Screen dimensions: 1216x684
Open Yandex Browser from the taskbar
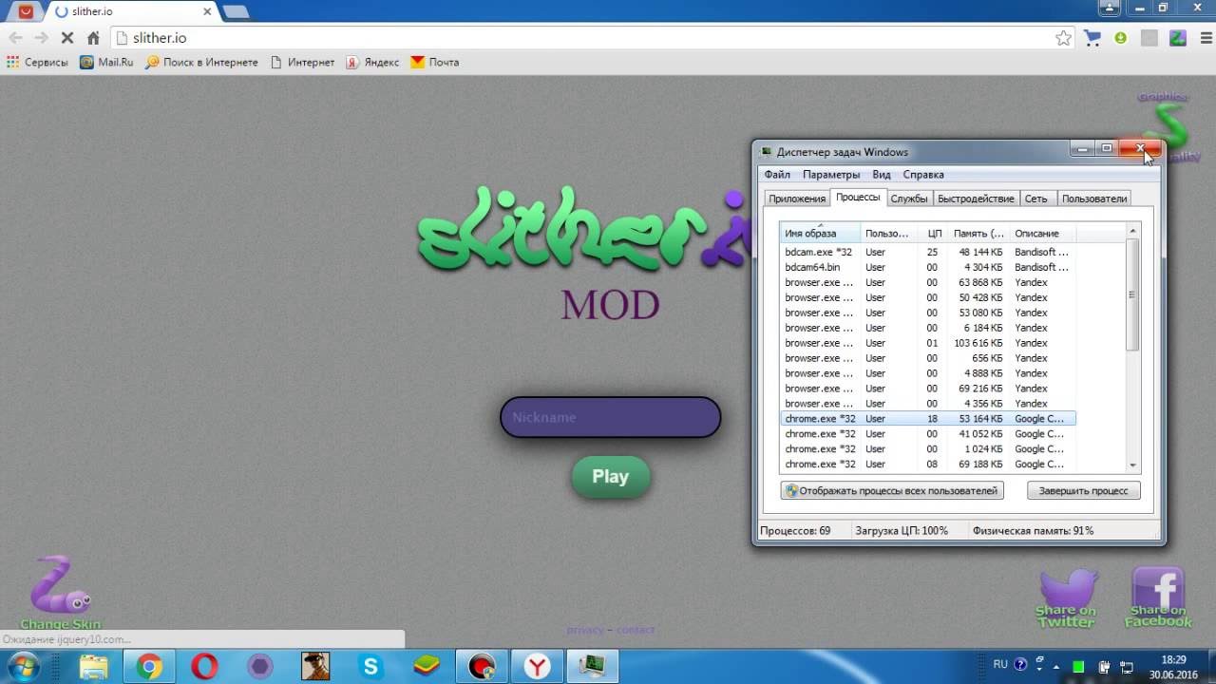coord(537,667)
